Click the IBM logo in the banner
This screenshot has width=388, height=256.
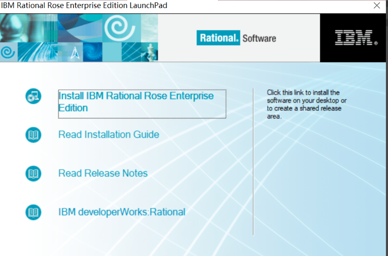pos(356,38)
